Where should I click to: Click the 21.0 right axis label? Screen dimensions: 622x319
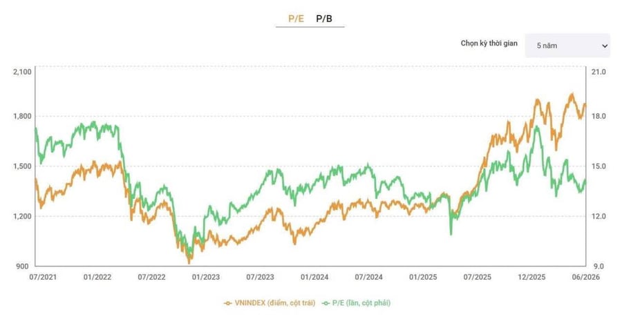click(599, 72)
